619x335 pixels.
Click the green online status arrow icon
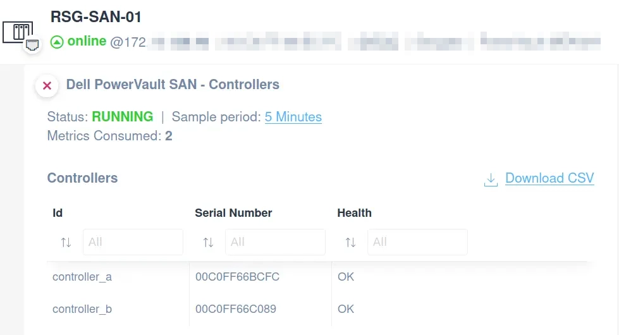(x=57, y=42)
